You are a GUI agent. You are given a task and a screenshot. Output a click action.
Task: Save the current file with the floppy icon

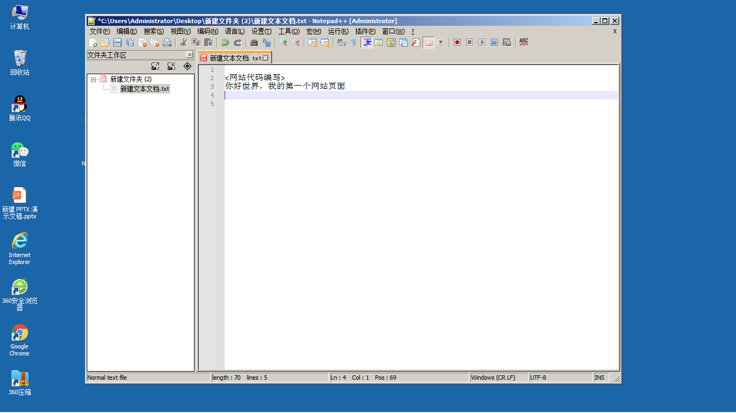117,42
